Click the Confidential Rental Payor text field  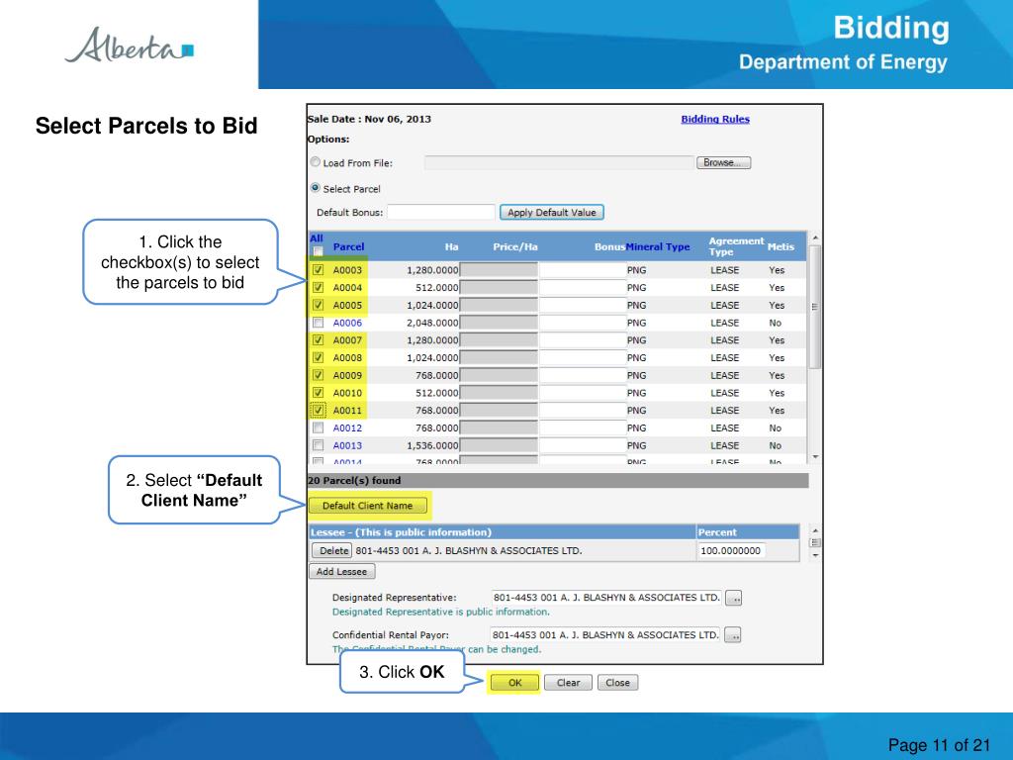tap(605, 635)
